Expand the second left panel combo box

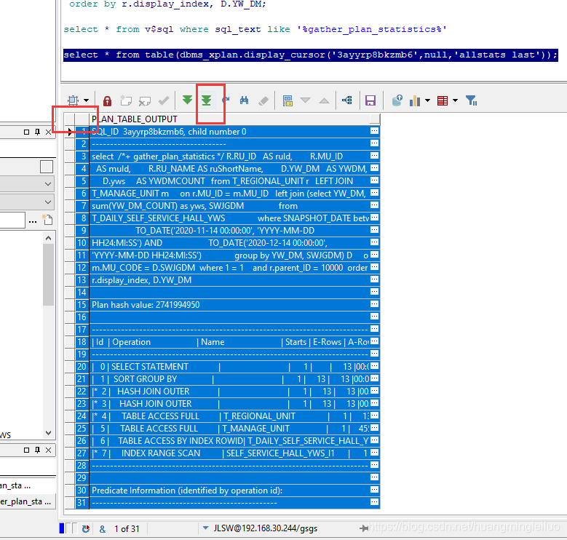[x=48, y=202]
